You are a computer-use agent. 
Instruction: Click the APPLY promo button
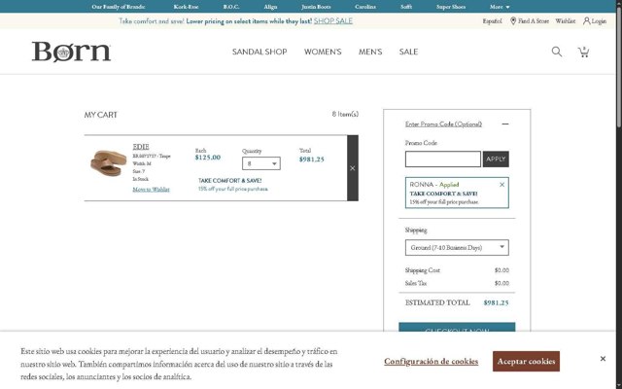click(x=496, y=159)
